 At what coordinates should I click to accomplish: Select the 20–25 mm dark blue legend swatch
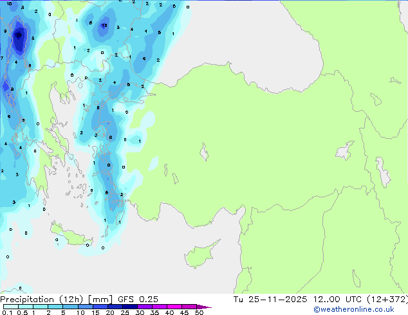(115, 307)
